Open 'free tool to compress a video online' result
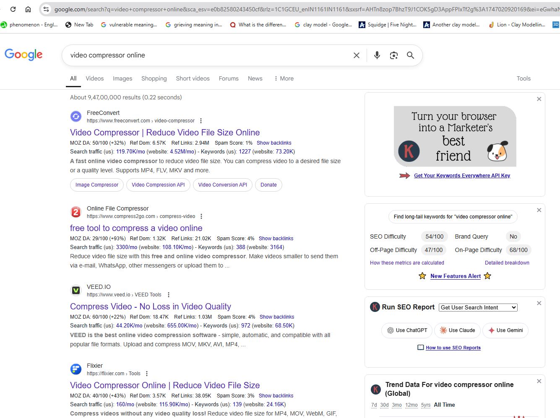Image resolution: width=560 pixels, height=418 pixels. coord(136,228)
